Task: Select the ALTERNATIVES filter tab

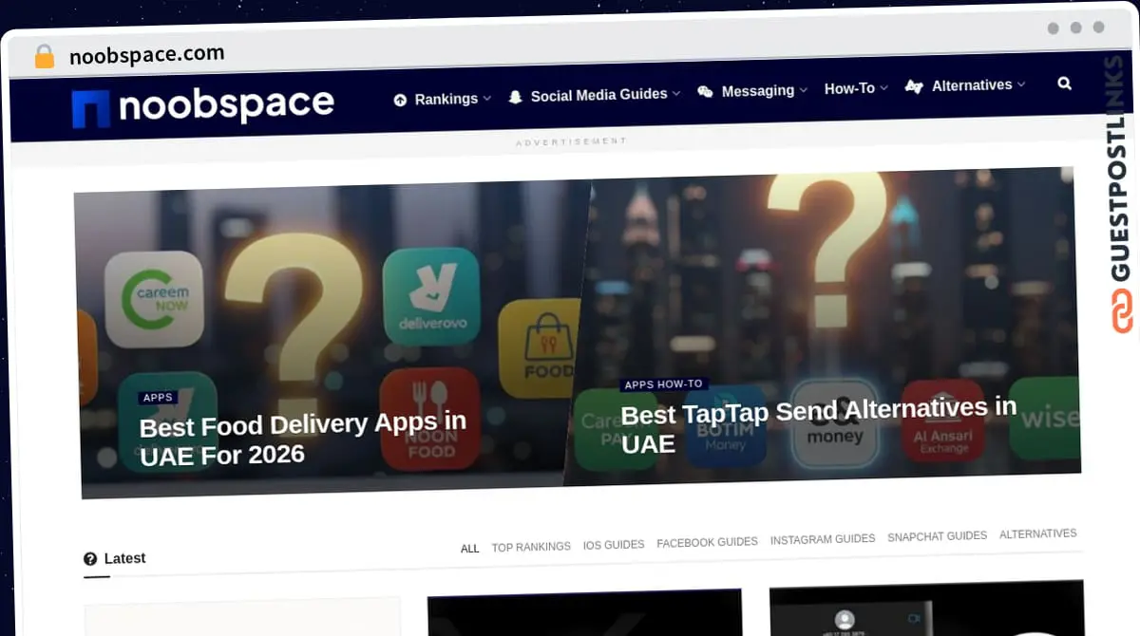Action: tap(1038, 534)
